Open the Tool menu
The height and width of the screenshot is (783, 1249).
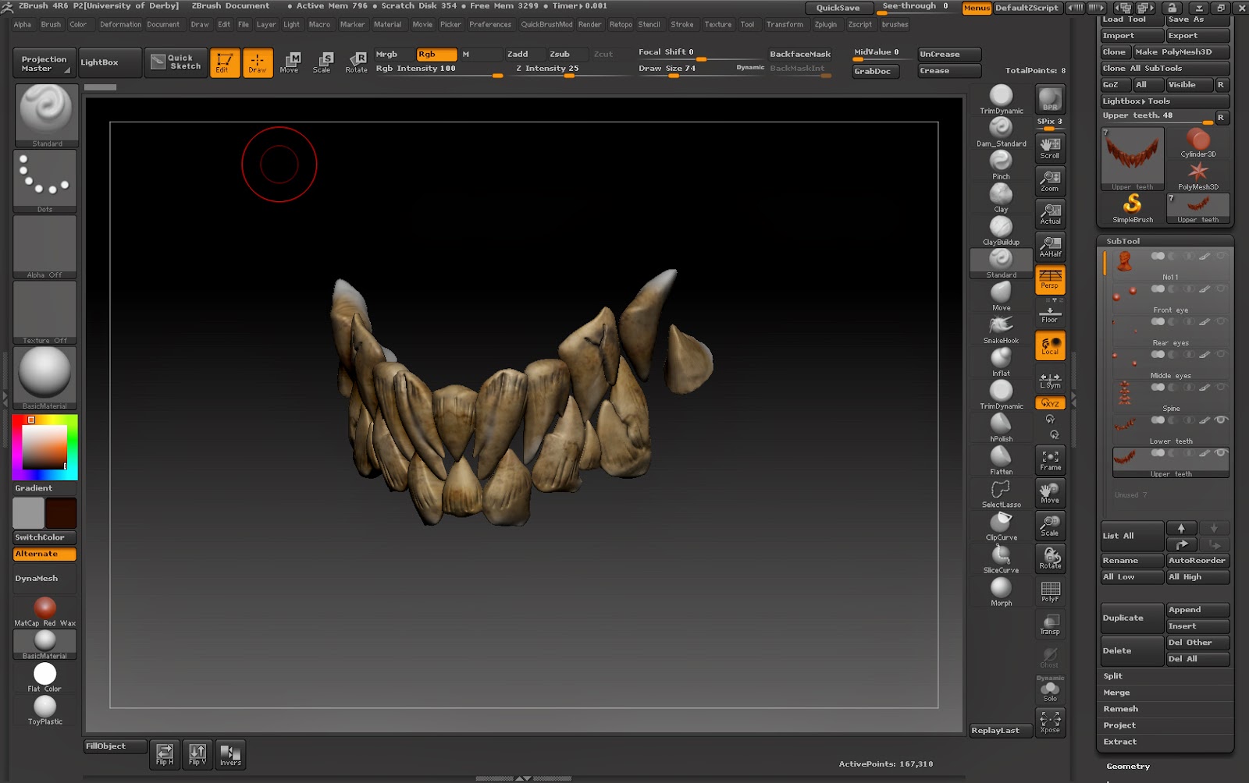click(747, 24)
